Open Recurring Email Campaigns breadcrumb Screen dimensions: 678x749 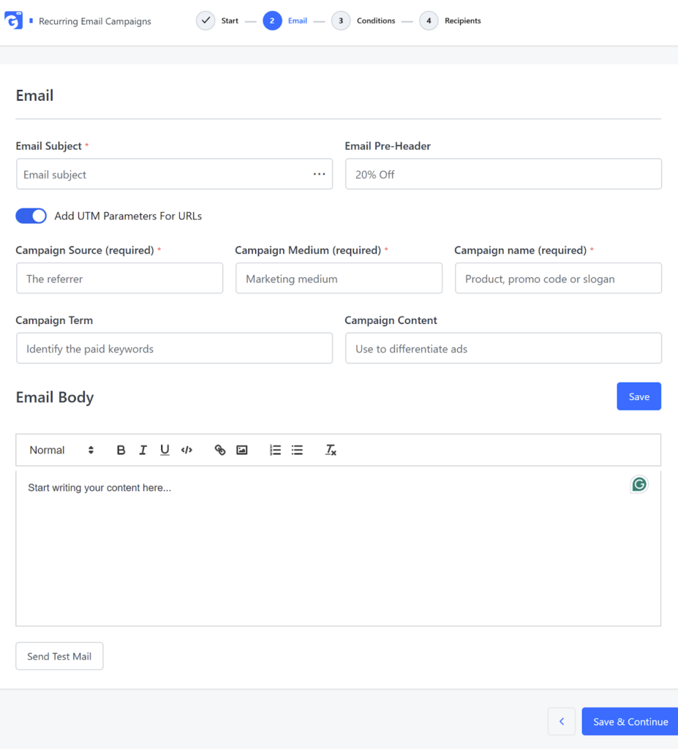(94, 21)
